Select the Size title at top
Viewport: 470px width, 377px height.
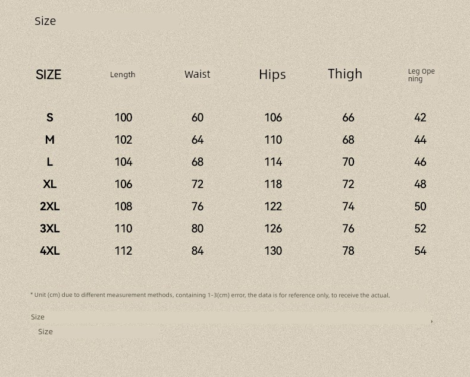tap(45, 21)
